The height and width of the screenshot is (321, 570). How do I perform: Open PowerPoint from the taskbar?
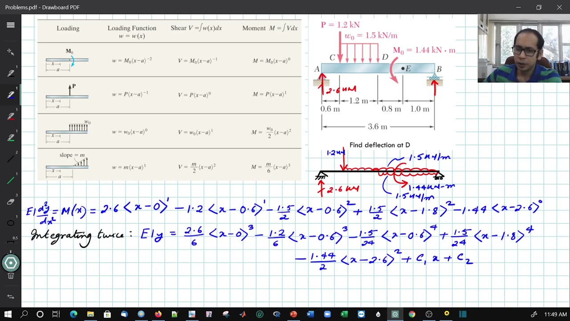293,314
